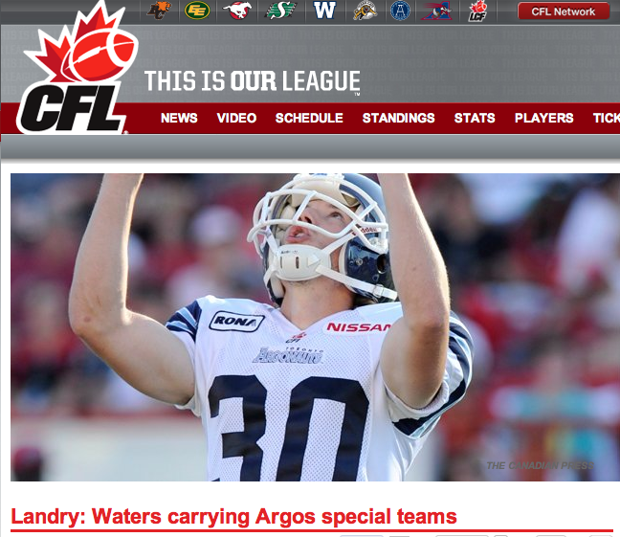Open the Toronto Argonauts A logo
620x537 pixels.
[x=400, y=11]
